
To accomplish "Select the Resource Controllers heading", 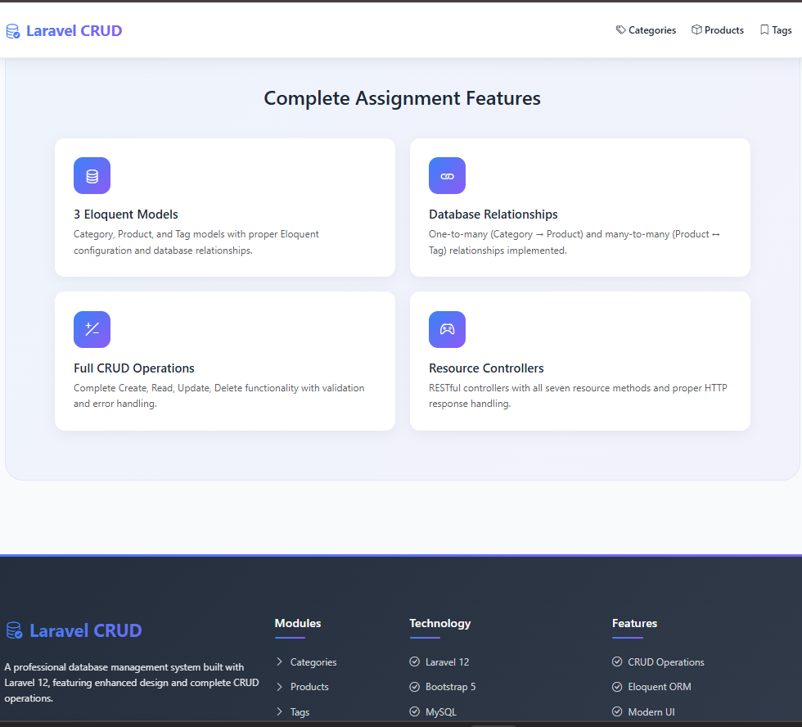I will 486,368.
